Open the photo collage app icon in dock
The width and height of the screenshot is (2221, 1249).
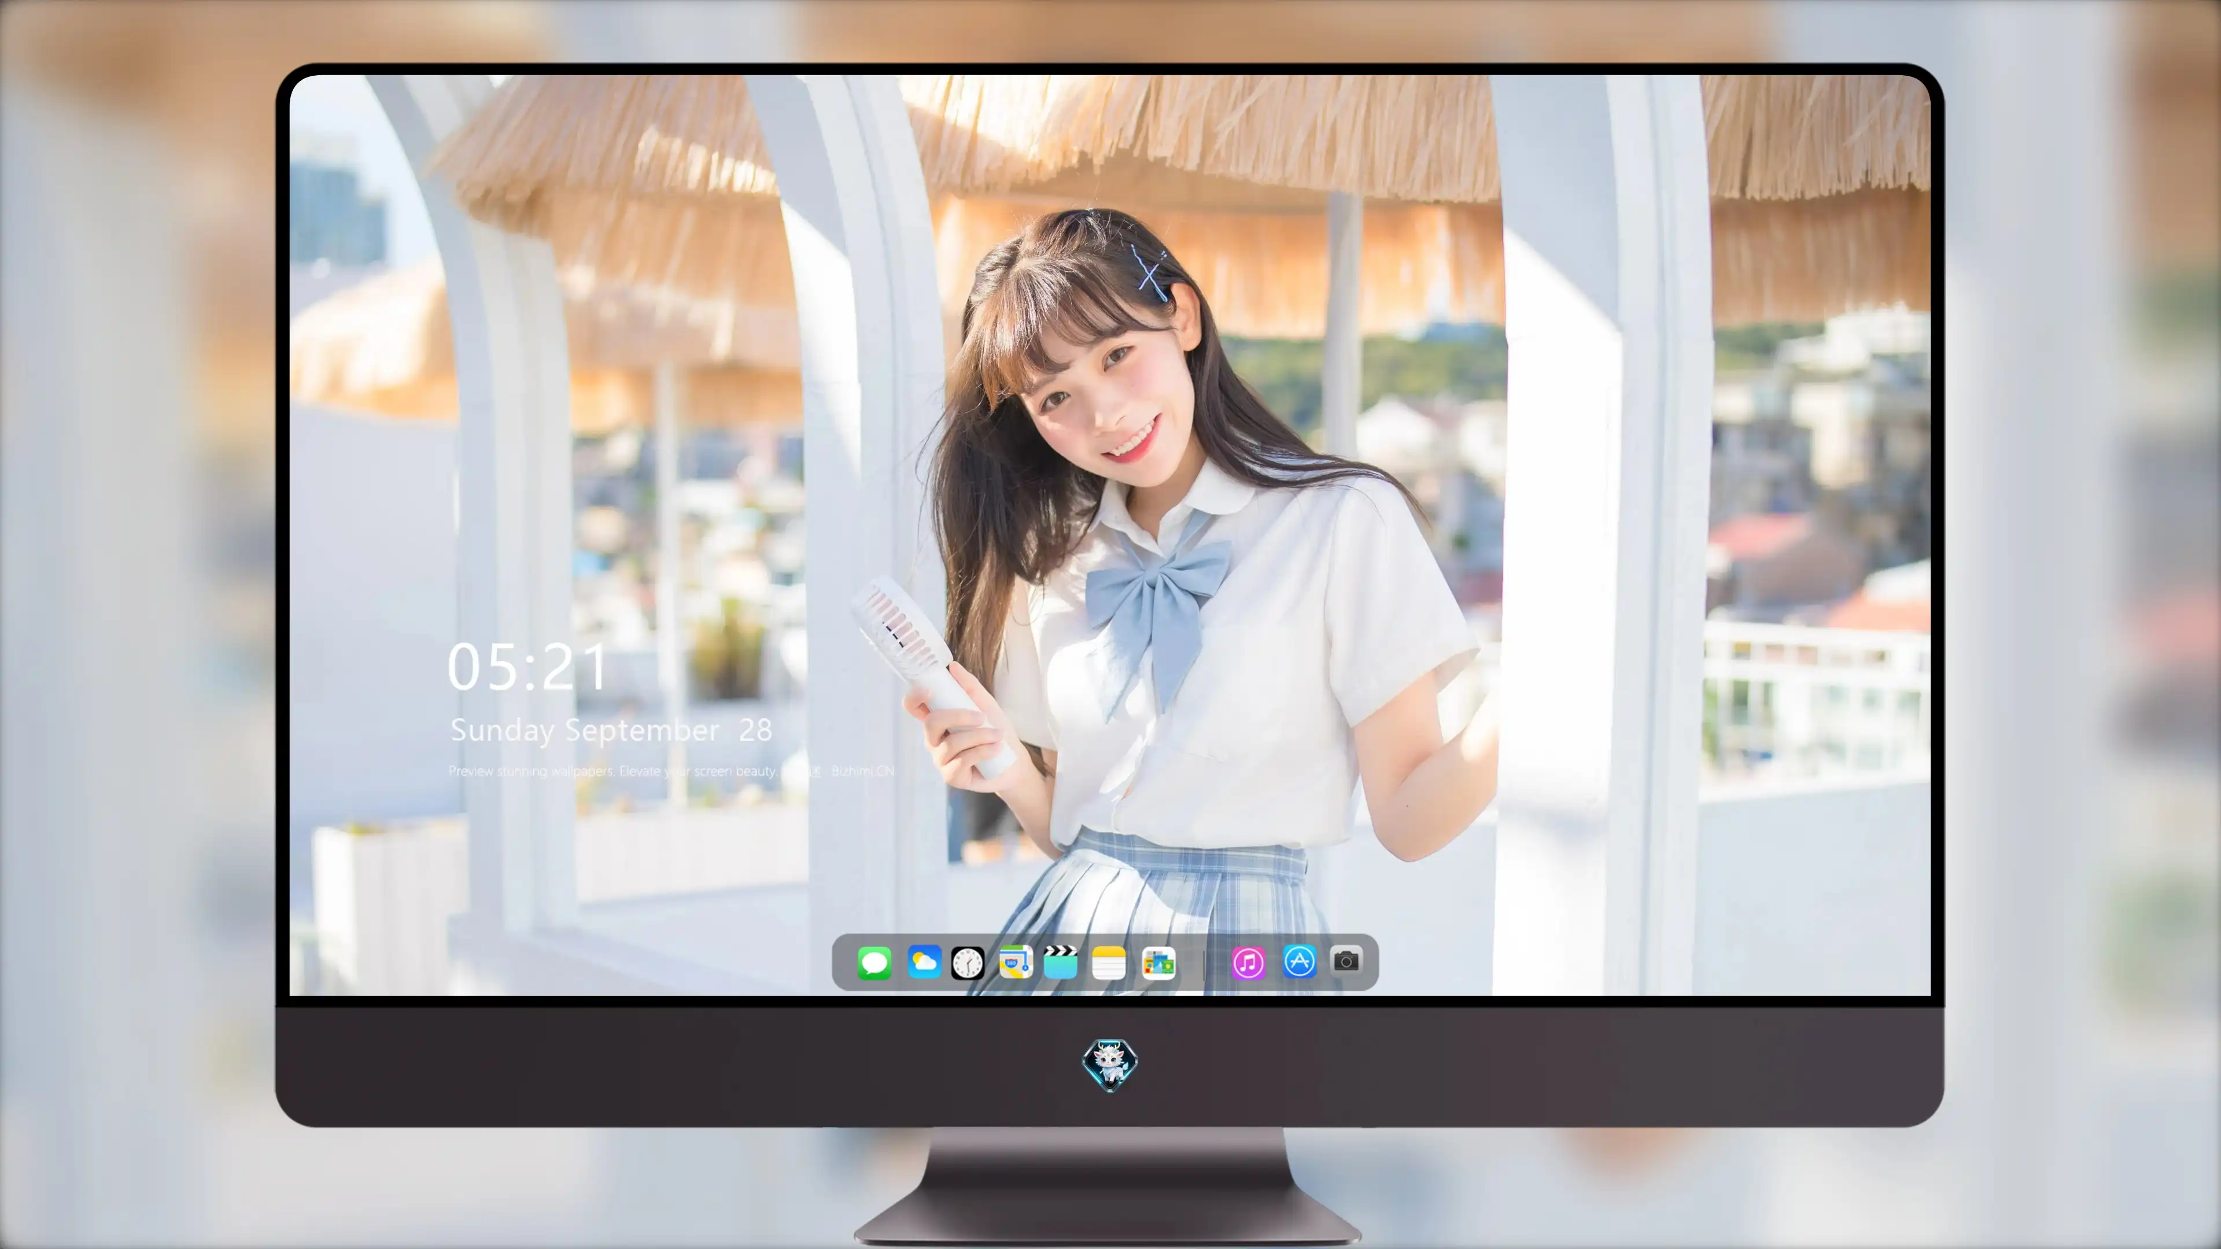pos(1159,963)
